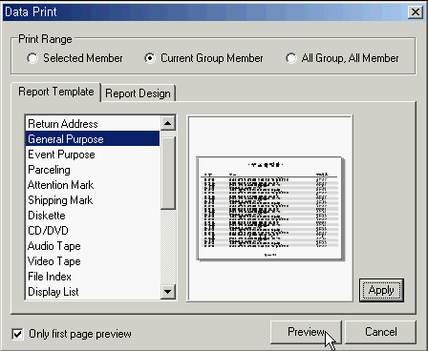This screenshot has height=351, width=428.
Task: Select the Diskette template
Action: [x=93, y=216]
